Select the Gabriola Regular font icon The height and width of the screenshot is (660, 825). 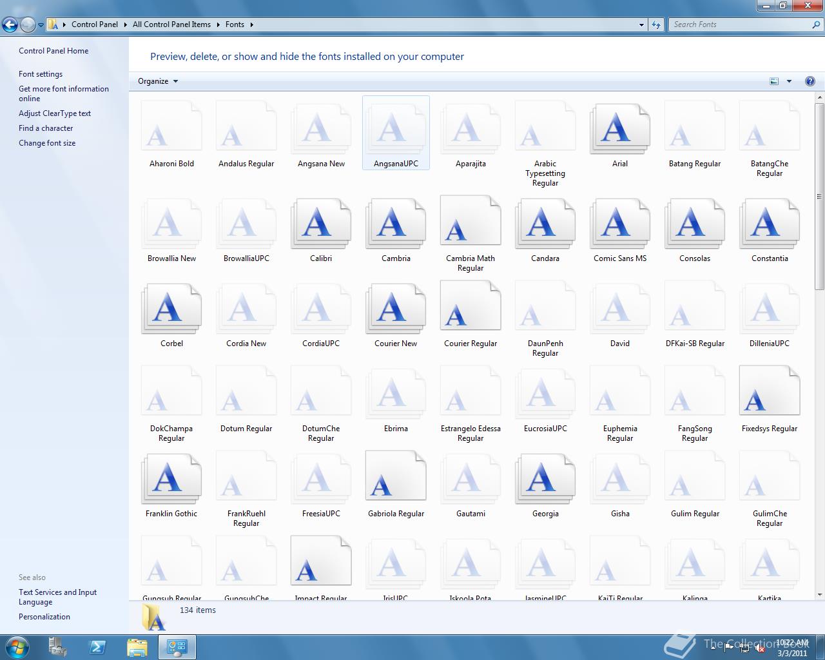(x=395, y=476)
